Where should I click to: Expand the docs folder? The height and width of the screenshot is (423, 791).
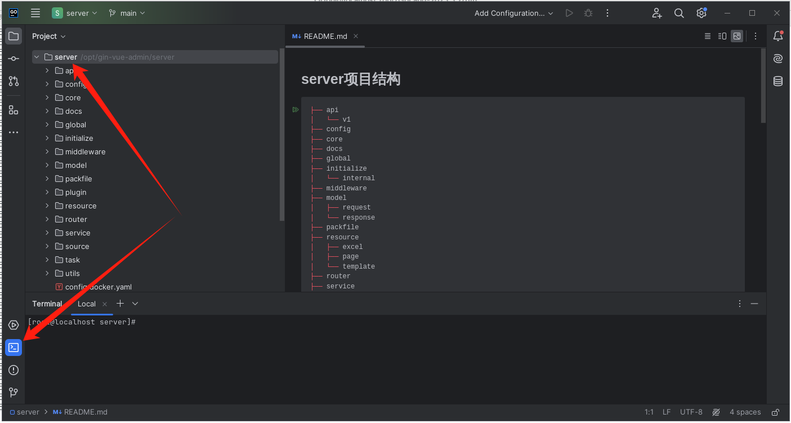tap(48, 111)
